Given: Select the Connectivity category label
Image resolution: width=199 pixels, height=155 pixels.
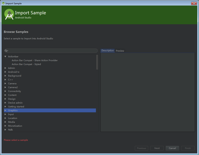Looking at the screenshot, I should coord(14,91).
